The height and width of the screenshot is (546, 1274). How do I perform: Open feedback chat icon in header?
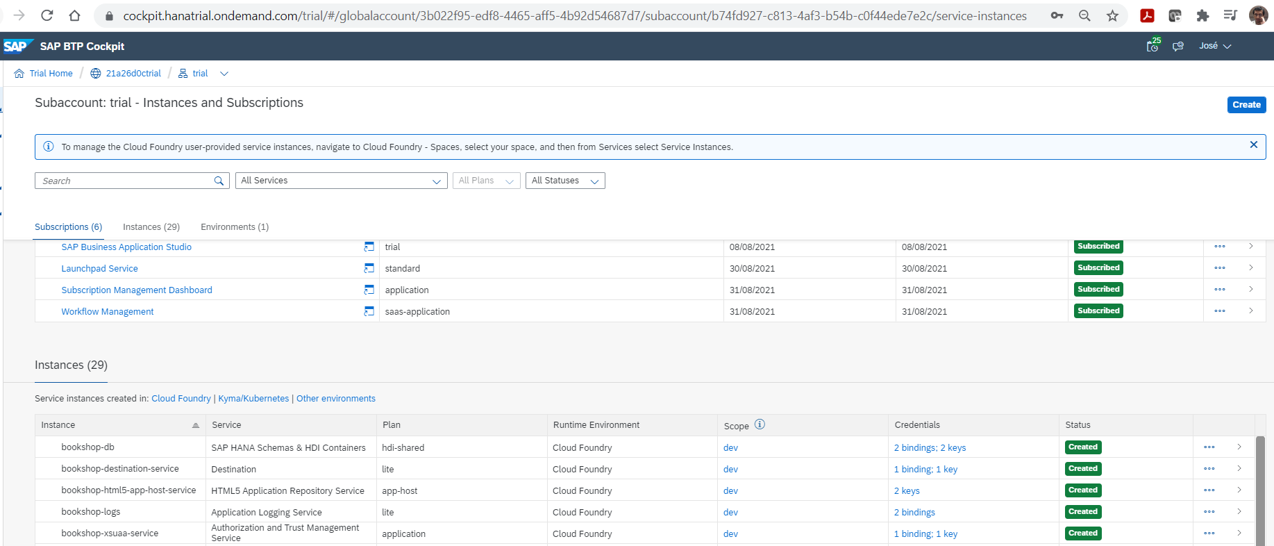point(1178,46)
